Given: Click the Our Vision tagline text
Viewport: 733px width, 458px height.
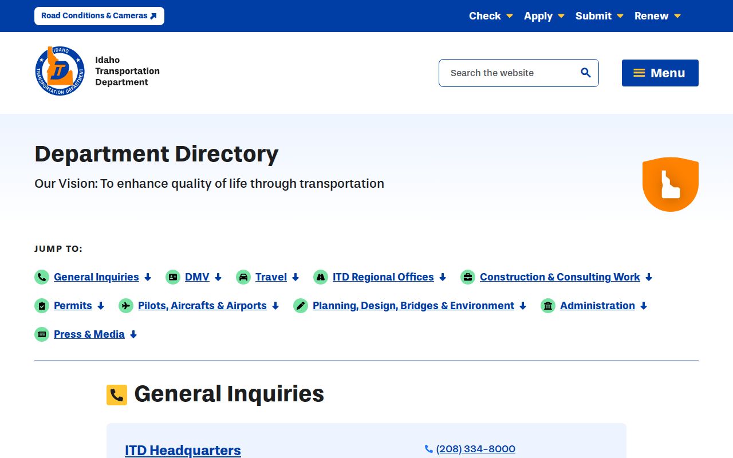Looking at the screenshot, I should pos(209,184).
